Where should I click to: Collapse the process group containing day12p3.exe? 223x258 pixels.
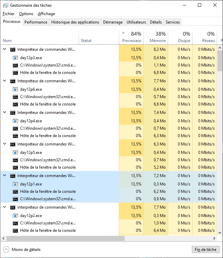pyautogui.click(x=5, y=49)
